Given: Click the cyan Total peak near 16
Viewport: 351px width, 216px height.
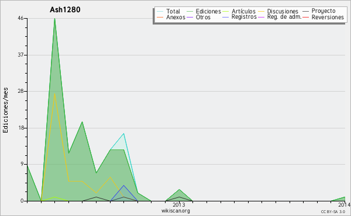Looking at the screenshot, I should 123,134.
